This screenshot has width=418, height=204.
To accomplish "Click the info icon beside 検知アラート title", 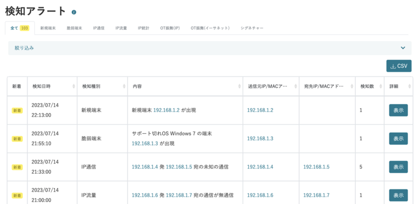I will coord(74,12).
